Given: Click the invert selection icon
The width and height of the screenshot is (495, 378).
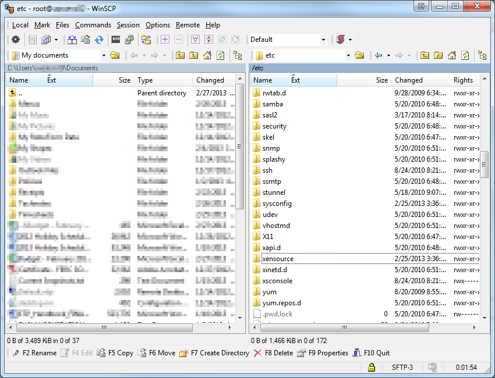Looking at the screenshot, I should pos(208,40).
